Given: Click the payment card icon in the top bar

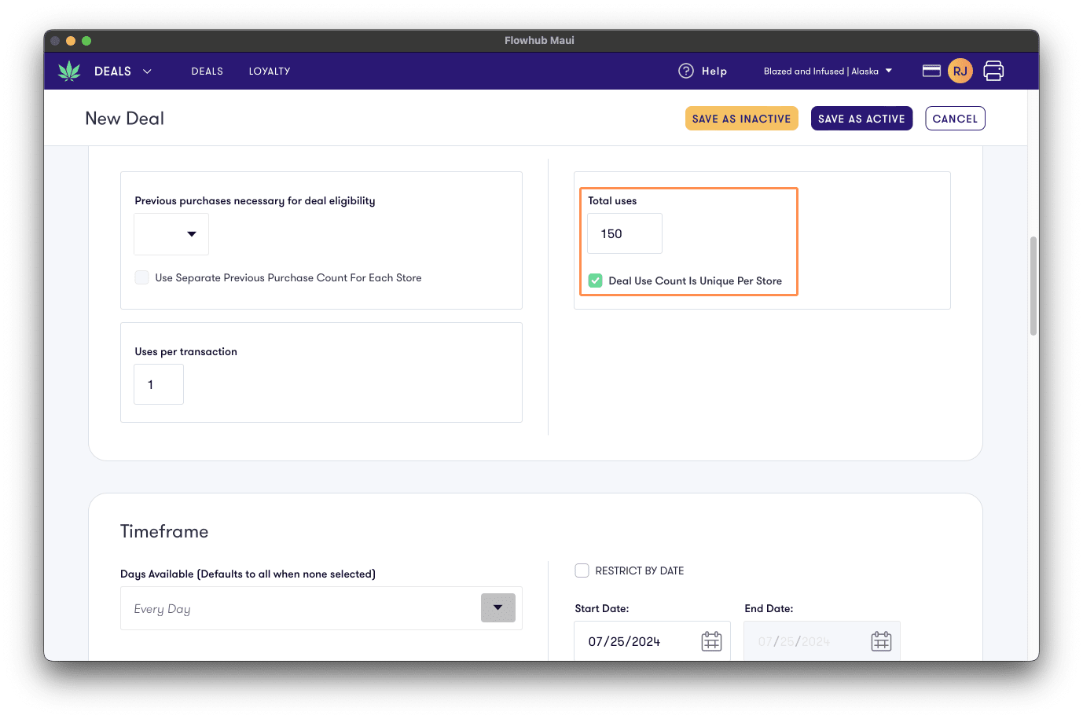Looking at the screenshot, I should [x=931, y=70].
